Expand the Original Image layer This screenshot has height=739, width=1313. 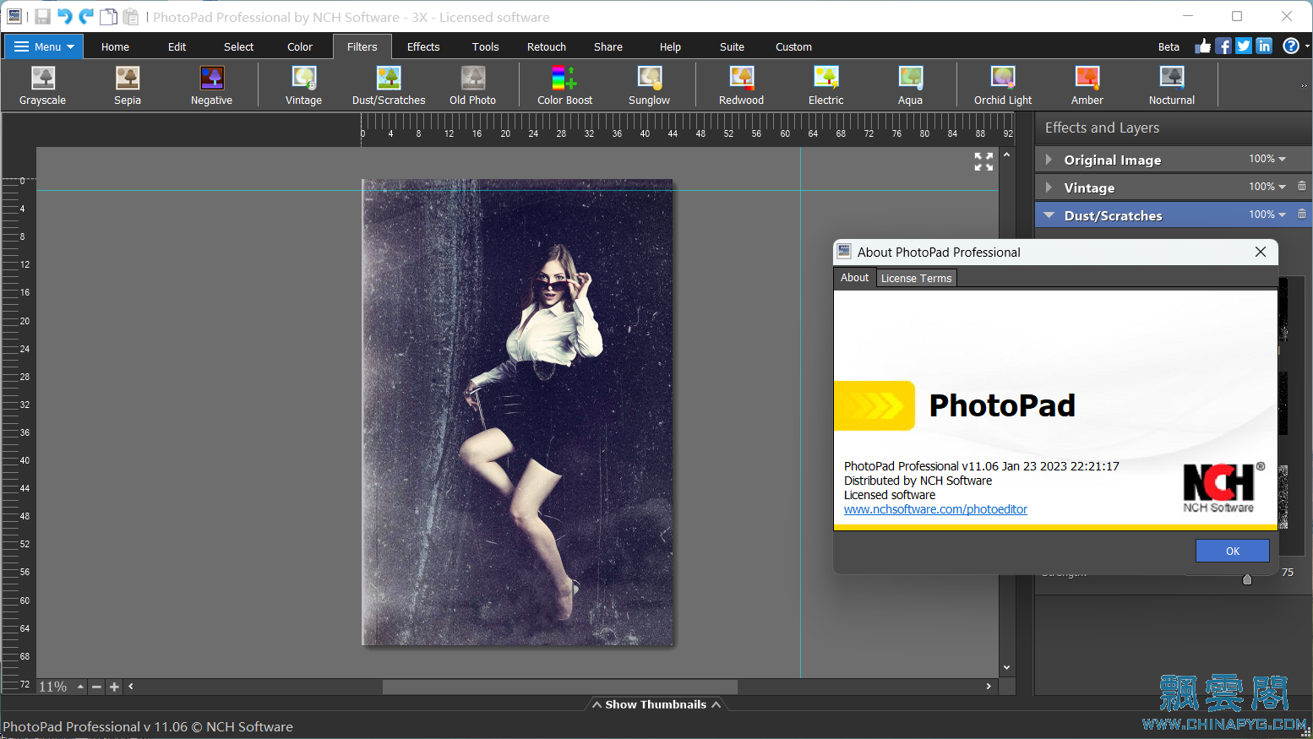(1049, 160)
